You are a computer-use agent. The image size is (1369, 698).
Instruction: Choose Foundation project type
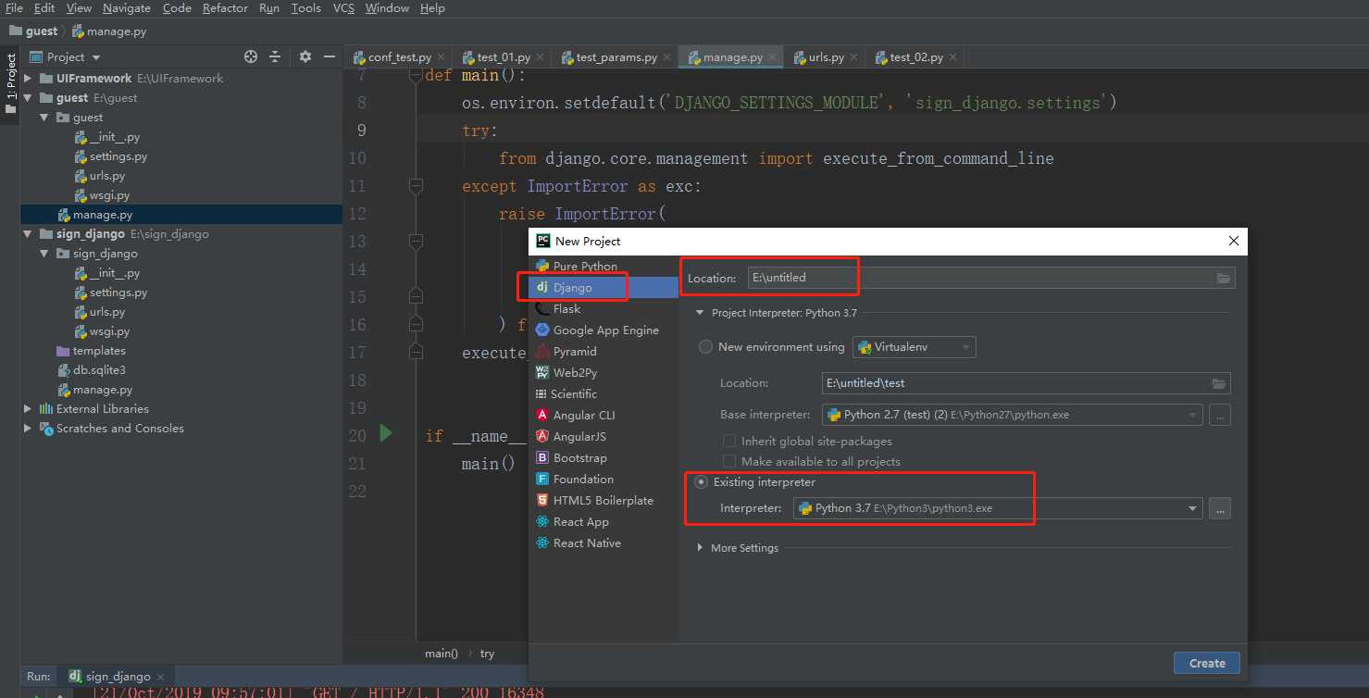pos(582,480)
